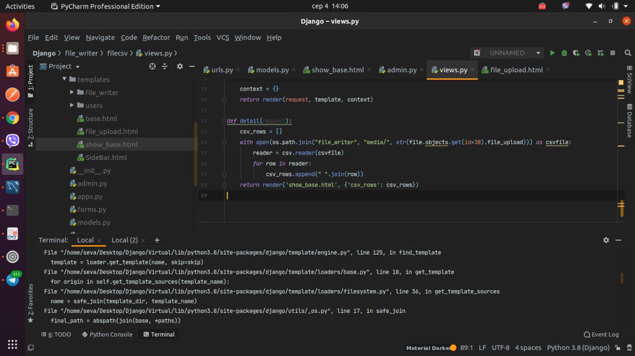Open Project panel settings gear

(180, 66)
